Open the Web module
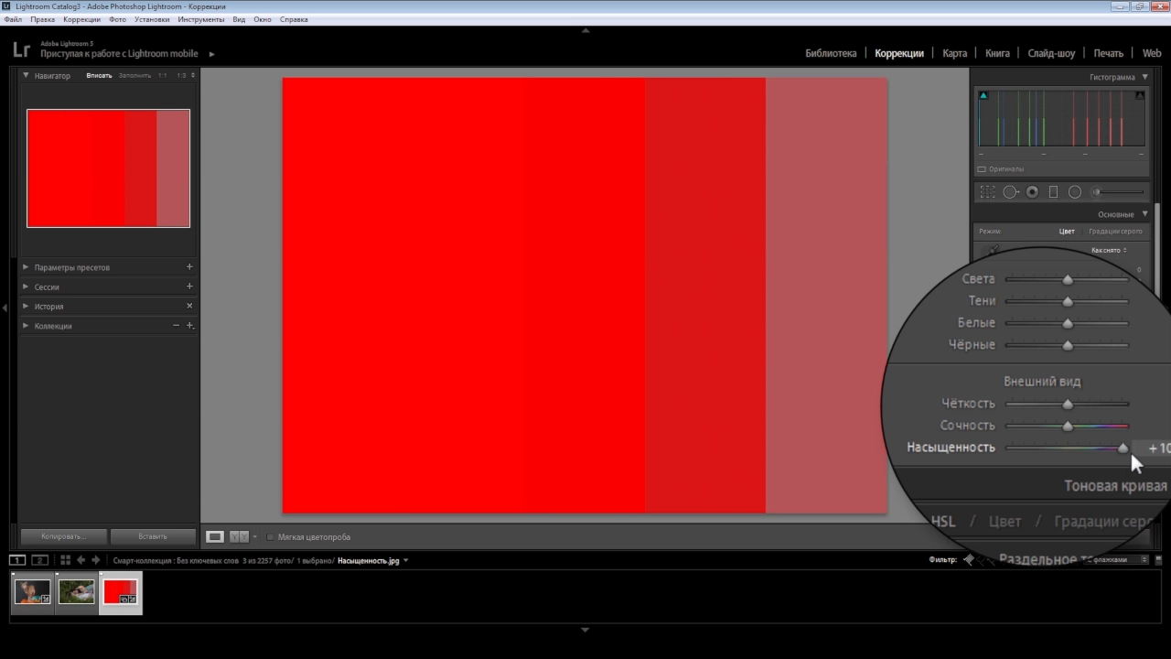 1151,53
